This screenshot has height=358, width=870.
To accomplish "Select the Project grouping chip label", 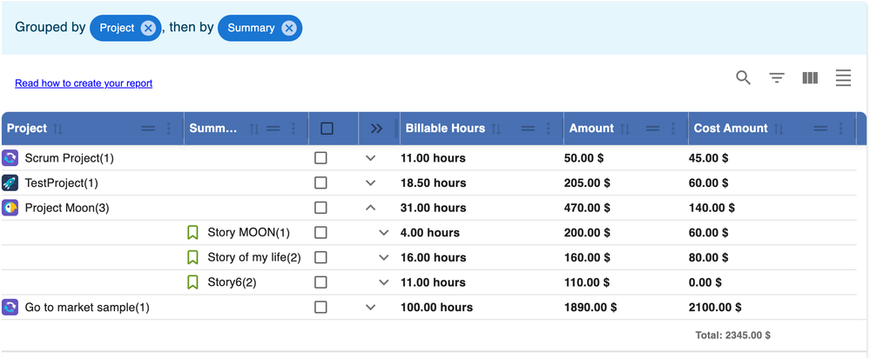I will [117, 28].
